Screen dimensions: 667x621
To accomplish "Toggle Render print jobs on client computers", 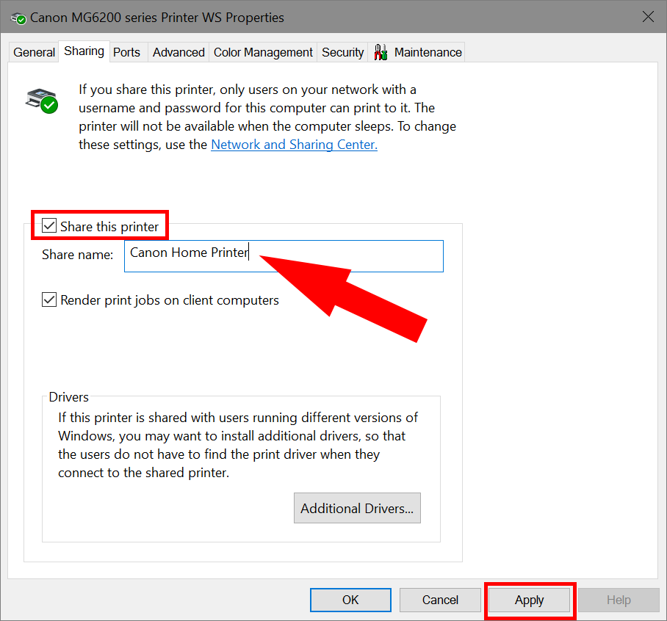I will (x=49, y=299).
